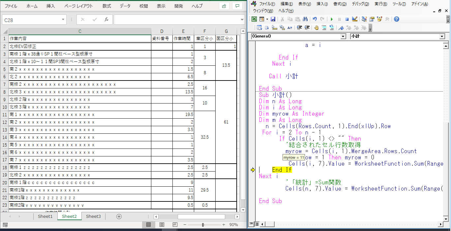This screenshot has height=231, width=451.
Task: Click the Excel Share icon beside the ribbon tabs
Action: [x=224, y=6]
